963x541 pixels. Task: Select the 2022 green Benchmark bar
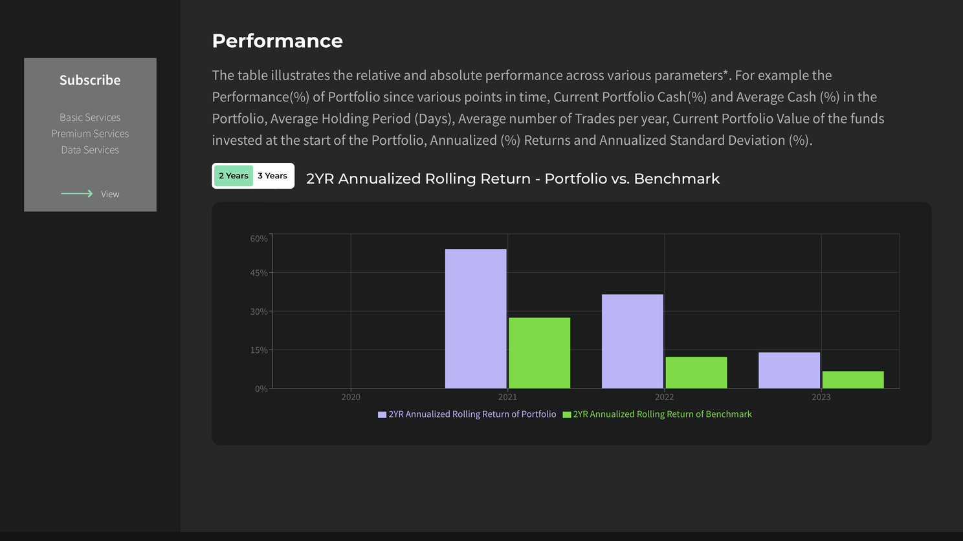(x=696, y=372)
